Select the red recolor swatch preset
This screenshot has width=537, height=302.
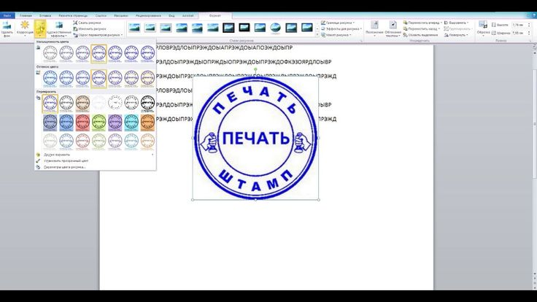[x=82, y=122]
